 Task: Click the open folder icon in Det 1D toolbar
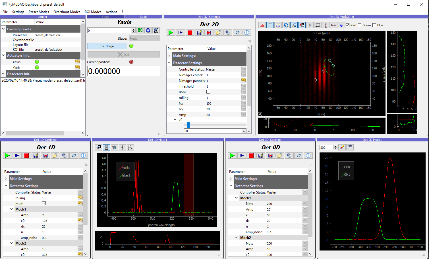[55, 156]
